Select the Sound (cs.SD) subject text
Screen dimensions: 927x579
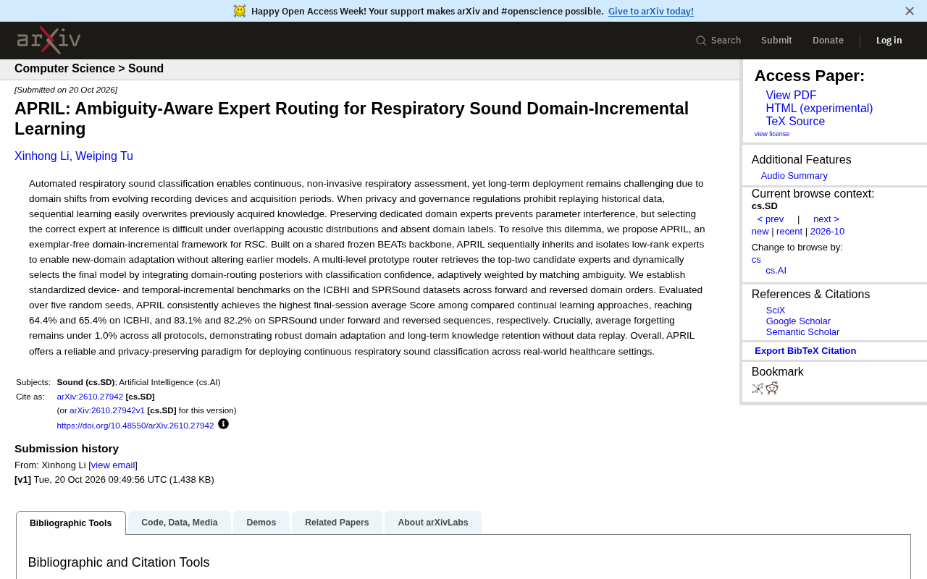(85, 382)
